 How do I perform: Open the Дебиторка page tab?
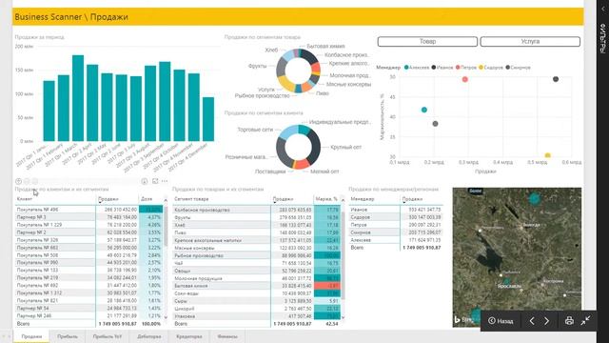149,336
